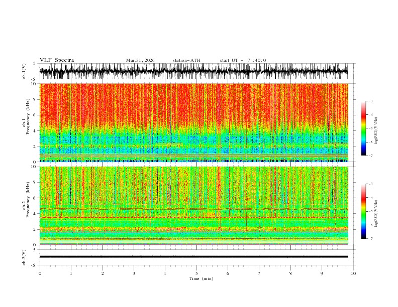Screen dimensions: 398x307
Task: Click the "2" kHz tick on ch.1 frequency axis
Action: click(36, 146)
